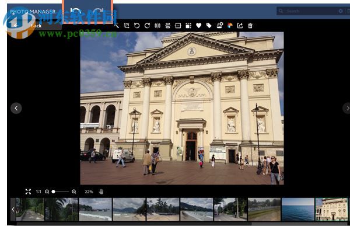
Task: Click the straighten horizon icon
Action: pos(178,26)
